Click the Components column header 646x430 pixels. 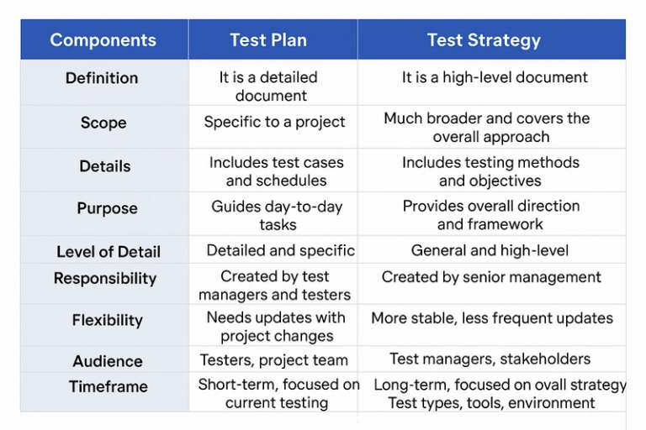coord(103,40)
